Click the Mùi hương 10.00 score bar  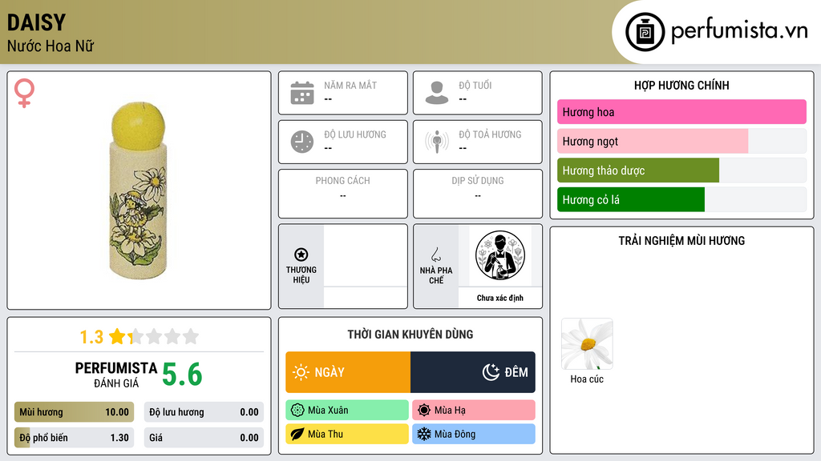[x=75, y=412]
